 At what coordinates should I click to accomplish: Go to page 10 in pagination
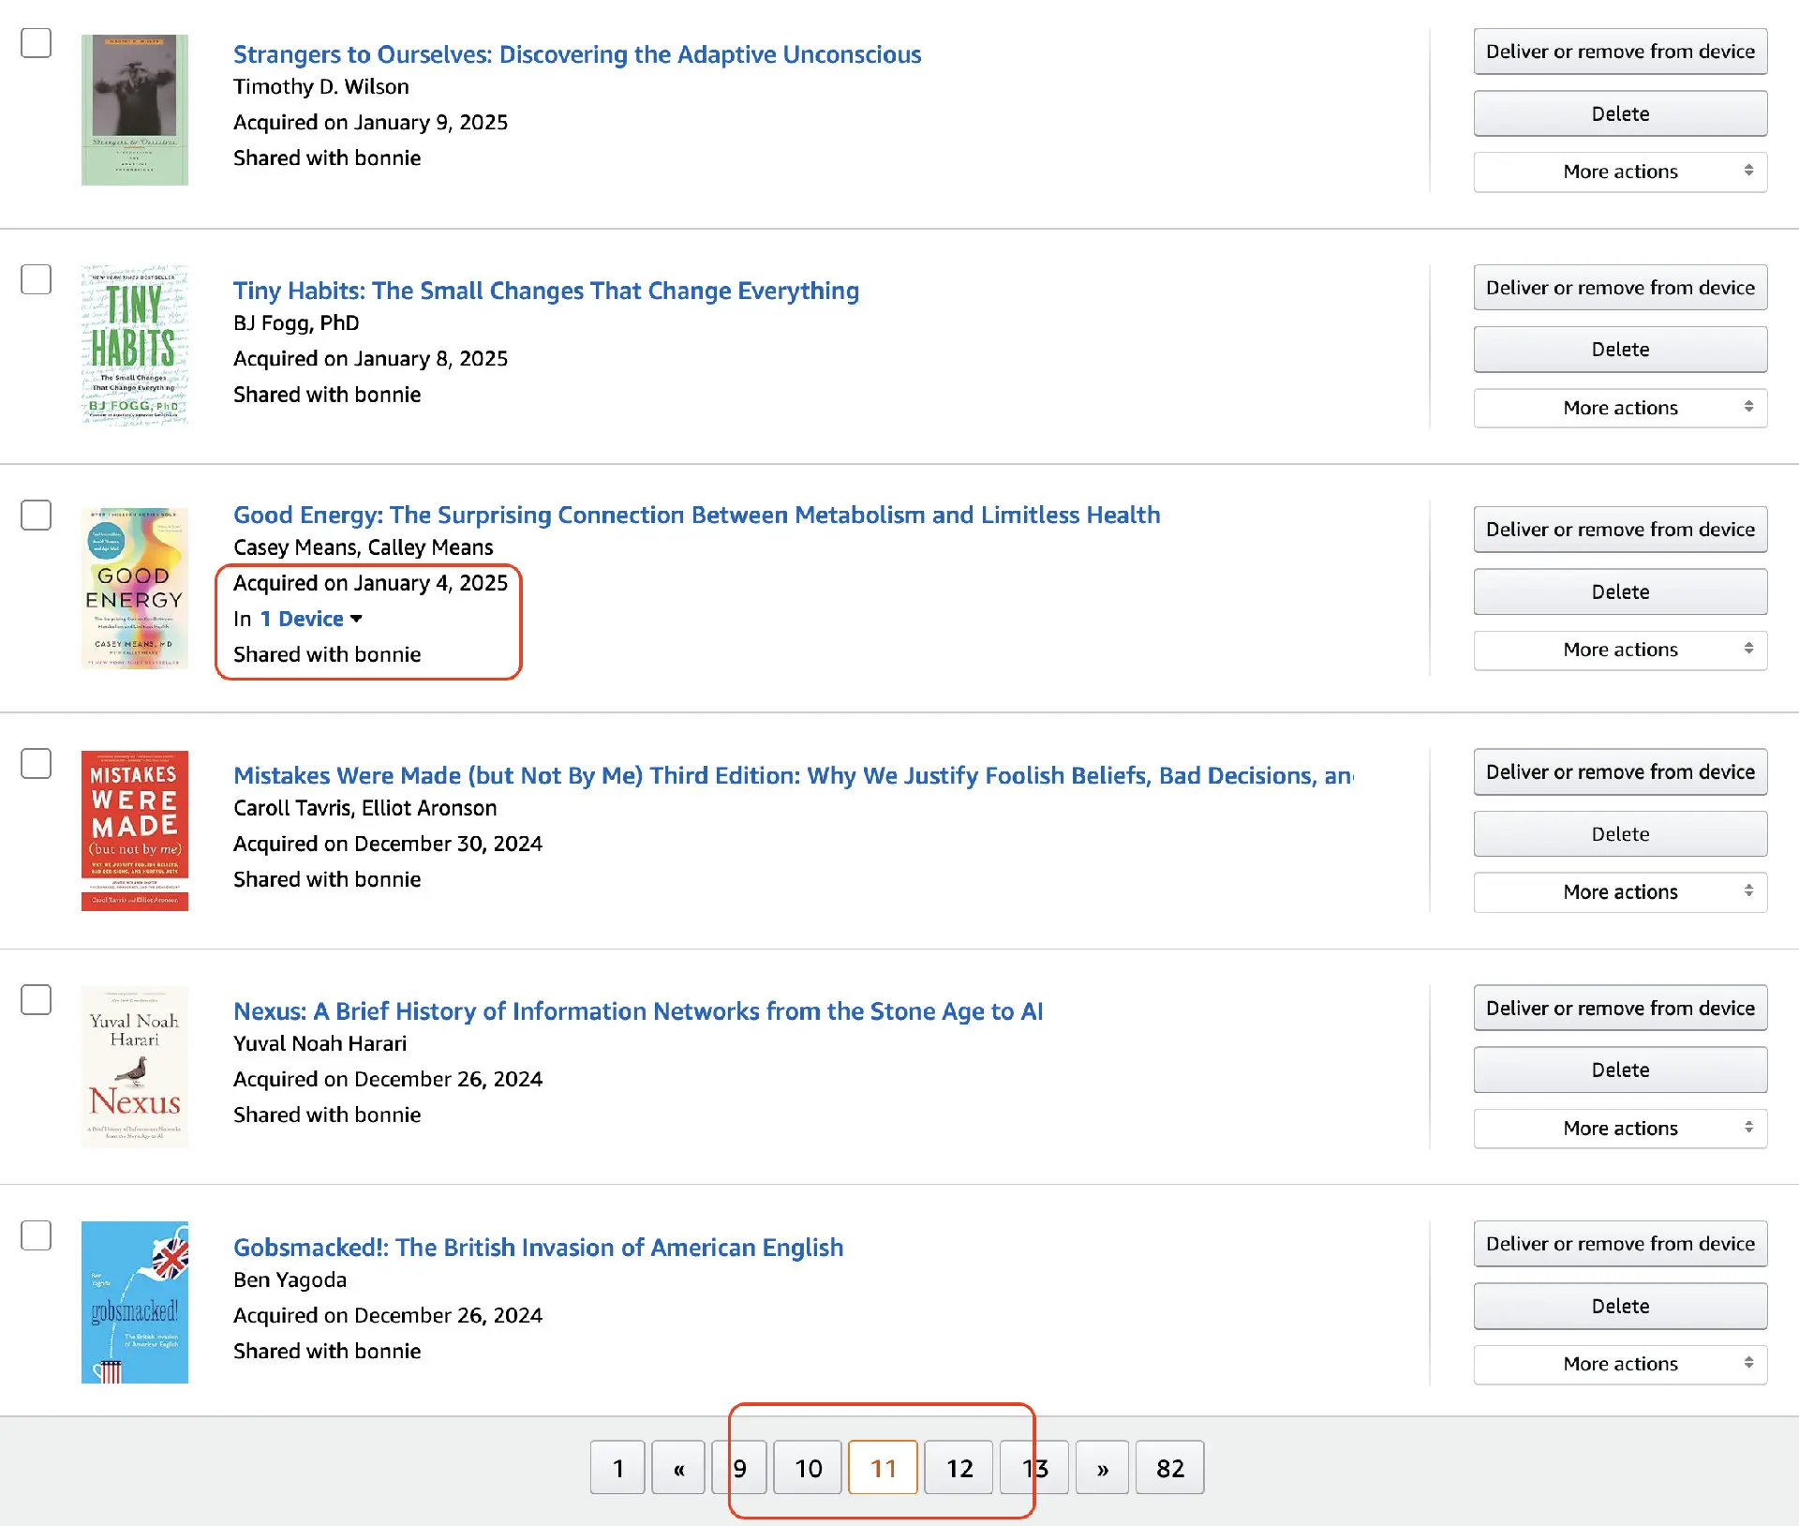click(808, 1468)
